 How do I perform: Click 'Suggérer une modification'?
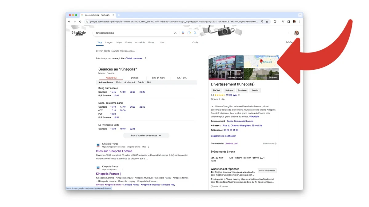(224, 136)
